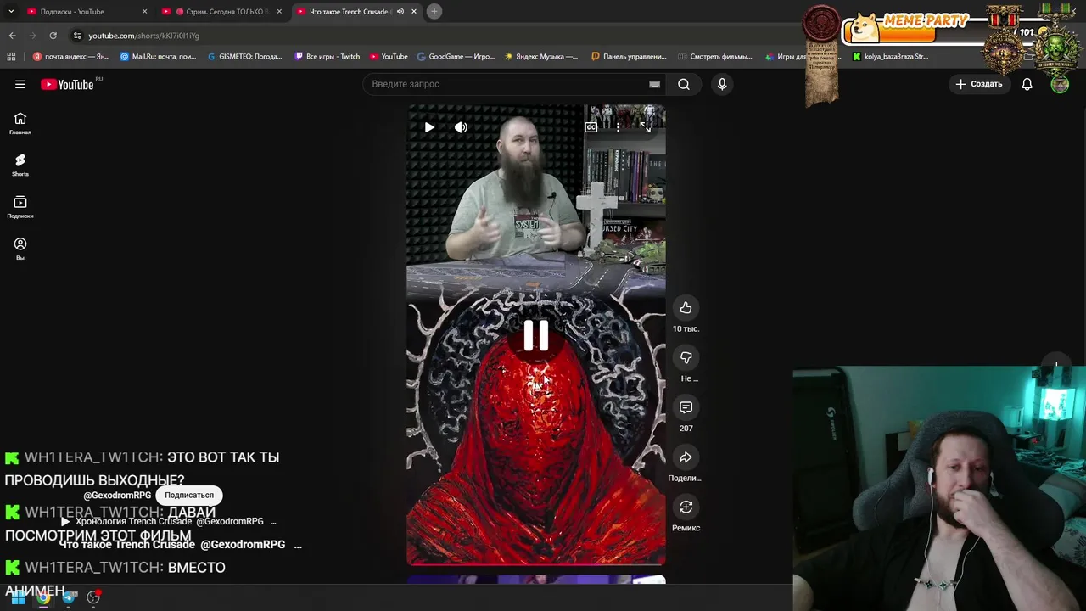Screen dimensions: 1086x611
Task: Open the GISMETEO: Погода bookmark
Action: 244,57
